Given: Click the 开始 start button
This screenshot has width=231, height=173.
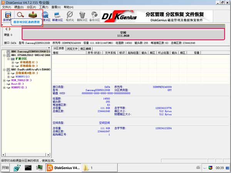Looking at the screenshot, I should pos(5,168).
